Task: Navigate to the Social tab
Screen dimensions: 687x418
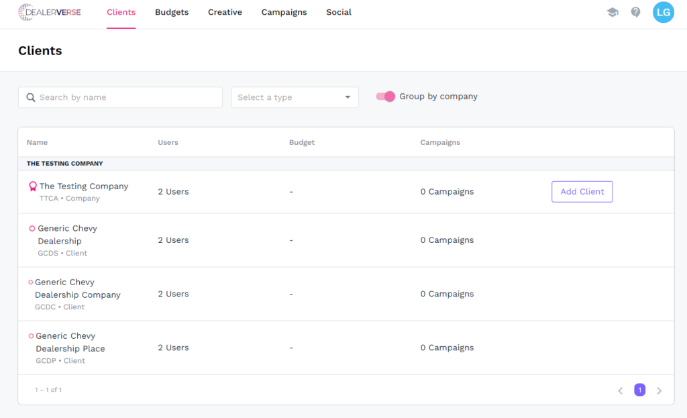Action: [339, 12]
